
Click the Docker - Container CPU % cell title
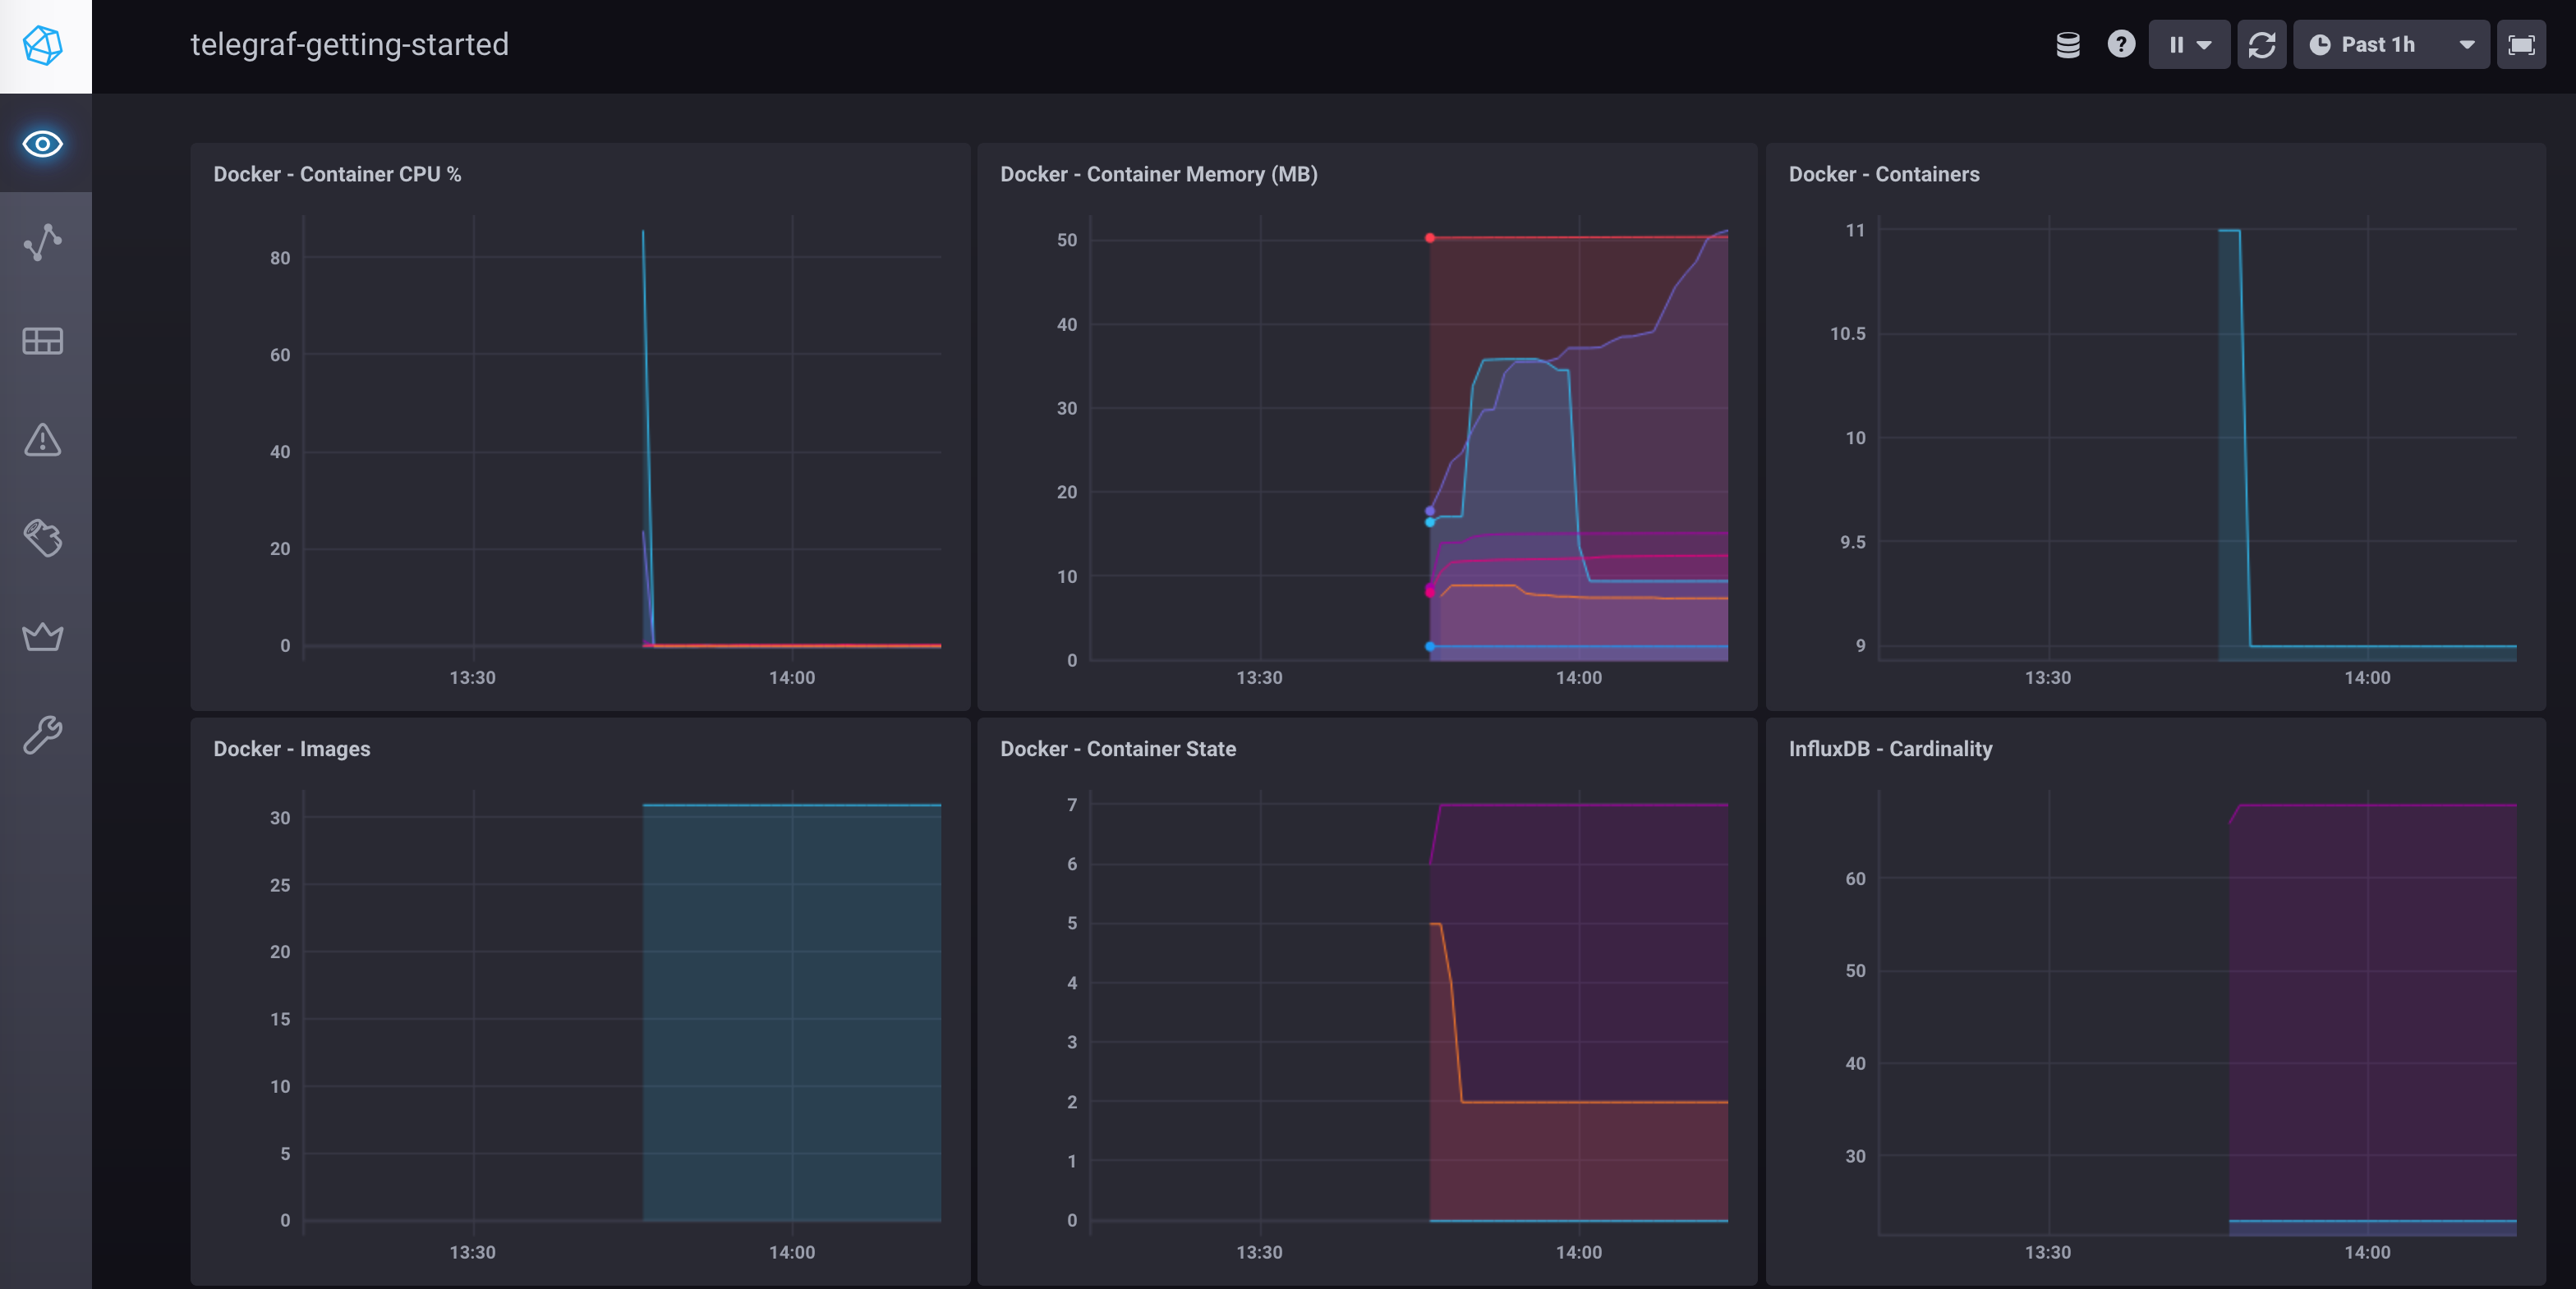(x=337, y=174)
